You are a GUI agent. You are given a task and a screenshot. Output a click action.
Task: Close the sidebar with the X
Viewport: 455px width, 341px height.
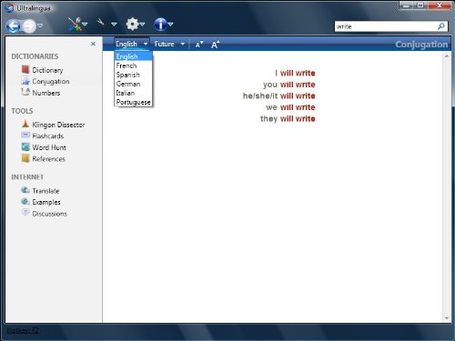[93, 44]
